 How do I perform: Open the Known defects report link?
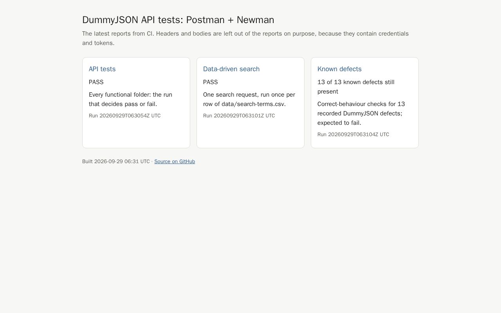click(339, 69)
